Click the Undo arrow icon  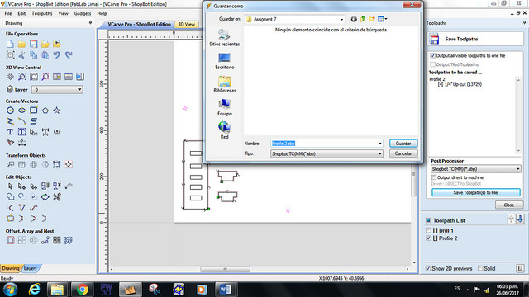pyautogui.click(x=57, y=55)
